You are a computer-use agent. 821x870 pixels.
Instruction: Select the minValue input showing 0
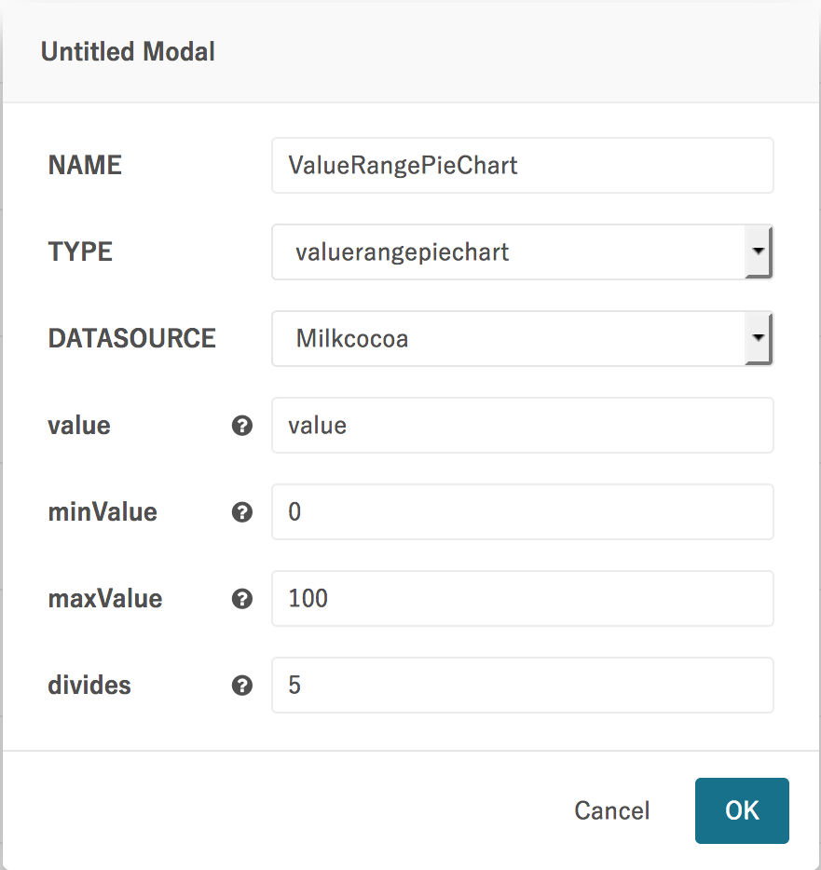[x=522, y=512]
